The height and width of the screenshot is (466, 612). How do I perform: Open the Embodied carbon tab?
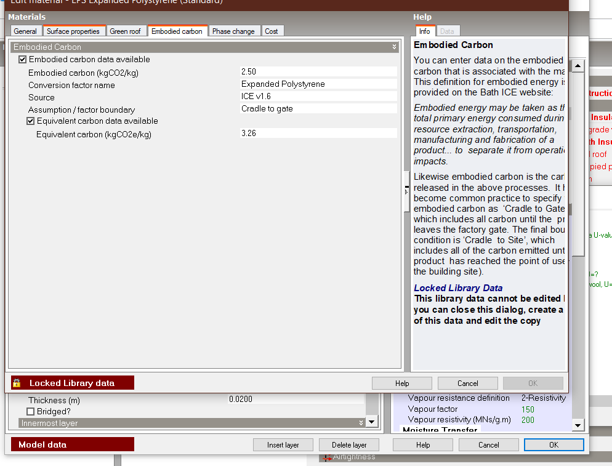(177, 31)
